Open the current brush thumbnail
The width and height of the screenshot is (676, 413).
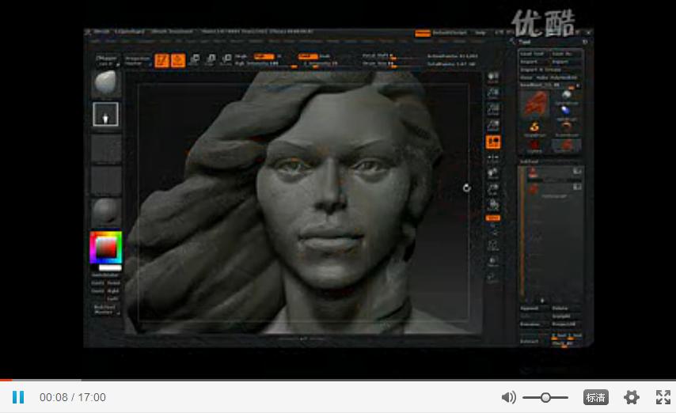pos(106,83)
